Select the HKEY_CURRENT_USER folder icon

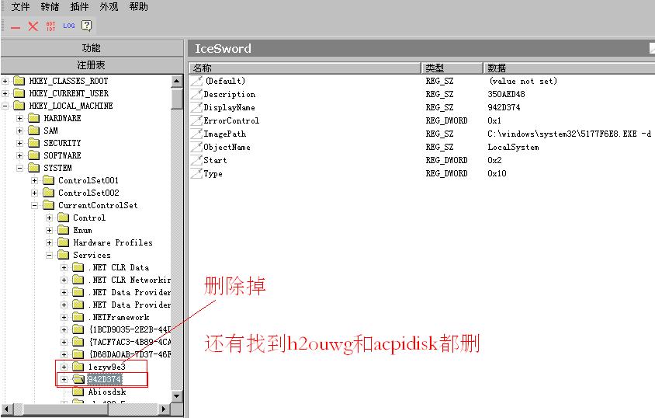pos(19,93)
